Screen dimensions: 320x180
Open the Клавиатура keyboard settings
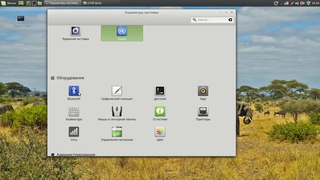pyautogui.click(x=74, y=113)
